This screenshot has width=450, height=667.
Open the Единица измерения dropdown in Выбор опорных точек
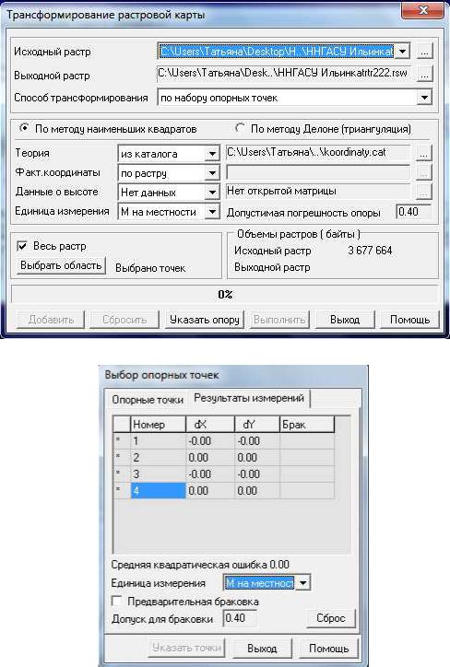point(302,582)
